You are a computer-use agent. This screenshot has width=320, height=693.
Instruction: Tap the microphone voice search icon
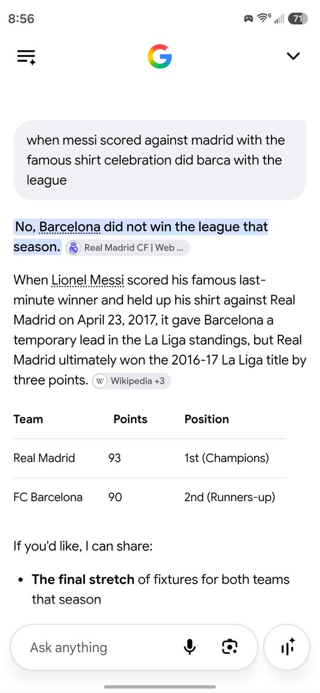pos(189,647)
